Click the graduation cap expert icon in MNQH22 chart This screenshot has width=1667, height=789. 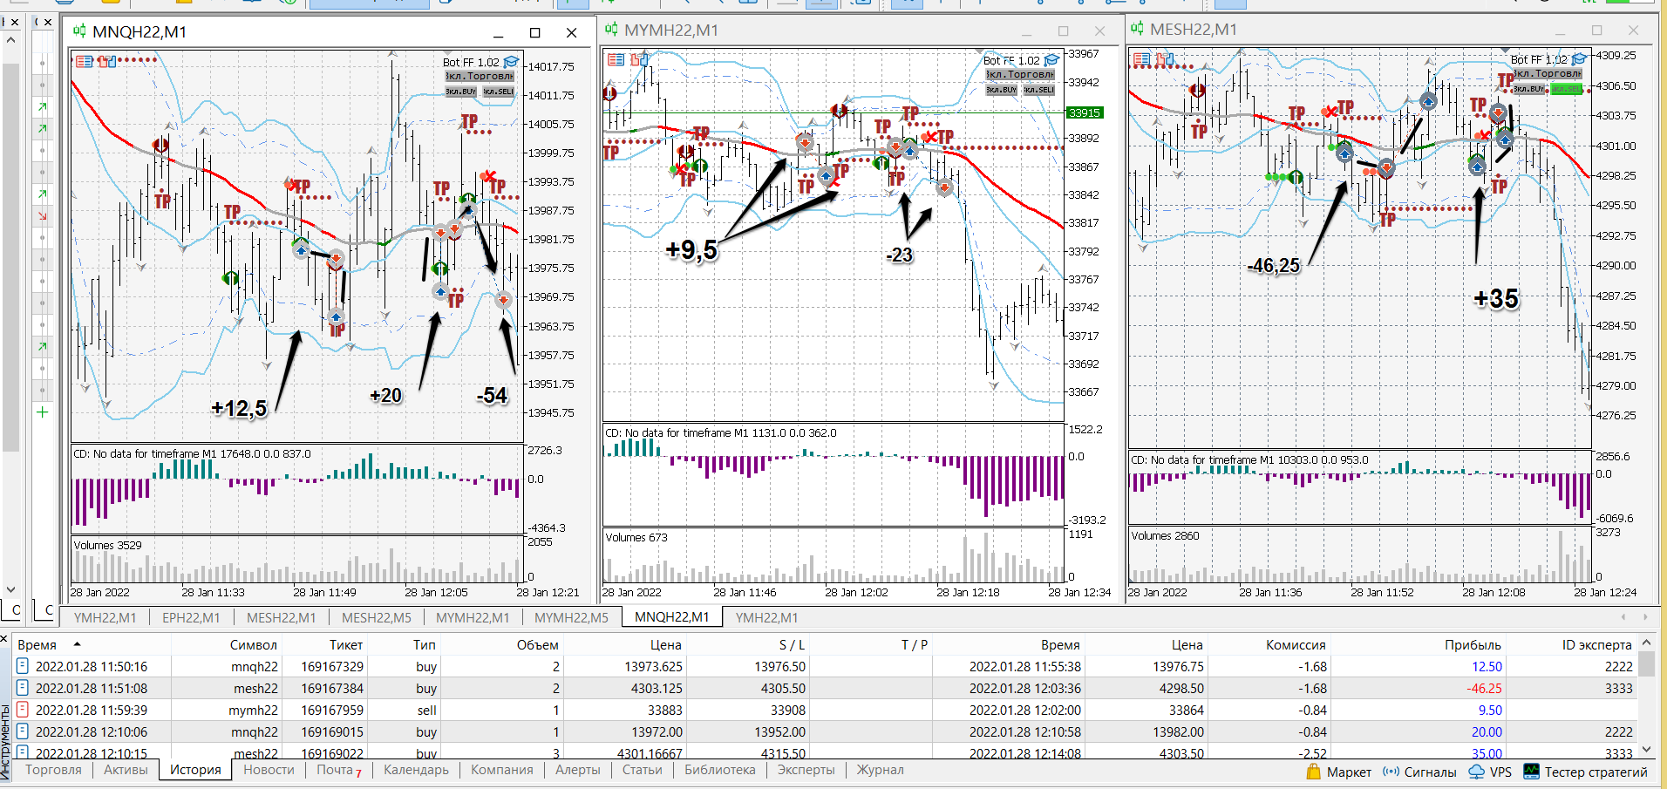511,62
